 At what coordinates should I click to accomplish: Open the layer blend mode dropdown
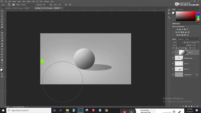tap(179, 45)
